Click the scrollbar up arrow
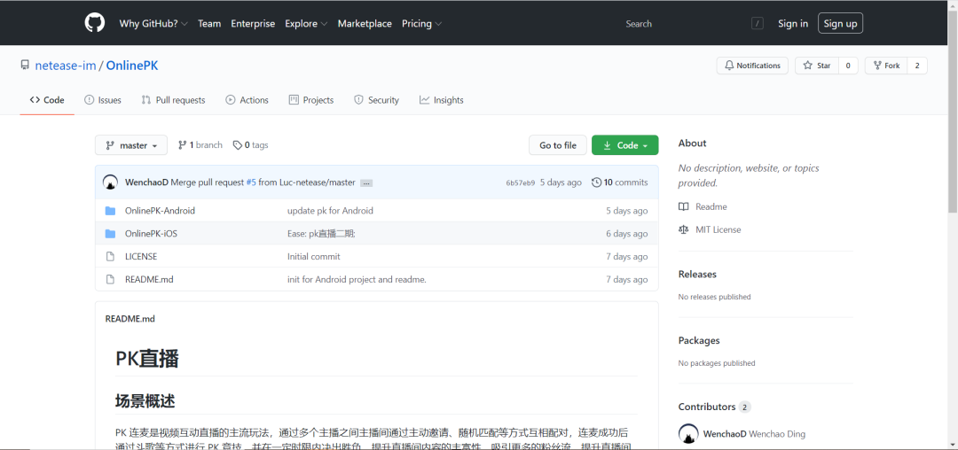The image size is (958, 450). point(953,5)
